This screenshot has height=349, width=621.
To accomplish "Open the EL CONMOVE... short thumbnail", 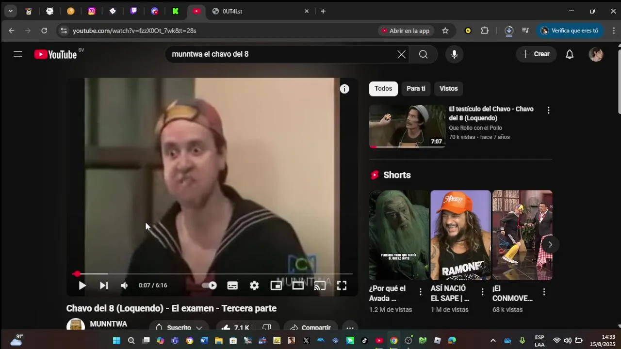I will [x=522, y=235].
